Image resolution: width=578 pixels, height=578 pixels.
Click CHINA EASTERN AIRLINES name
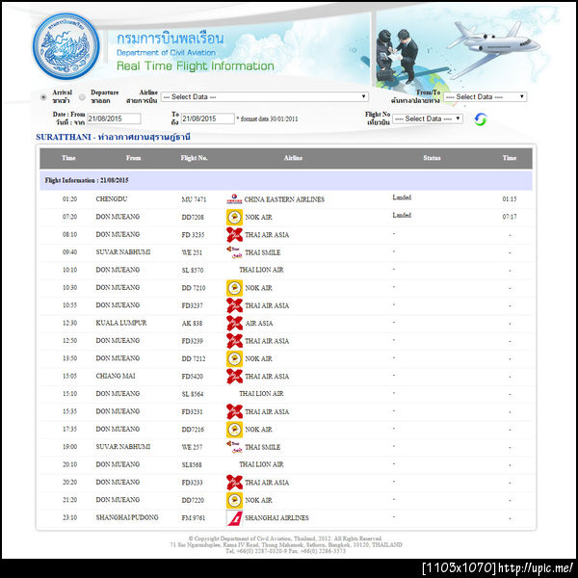(284, 199)
